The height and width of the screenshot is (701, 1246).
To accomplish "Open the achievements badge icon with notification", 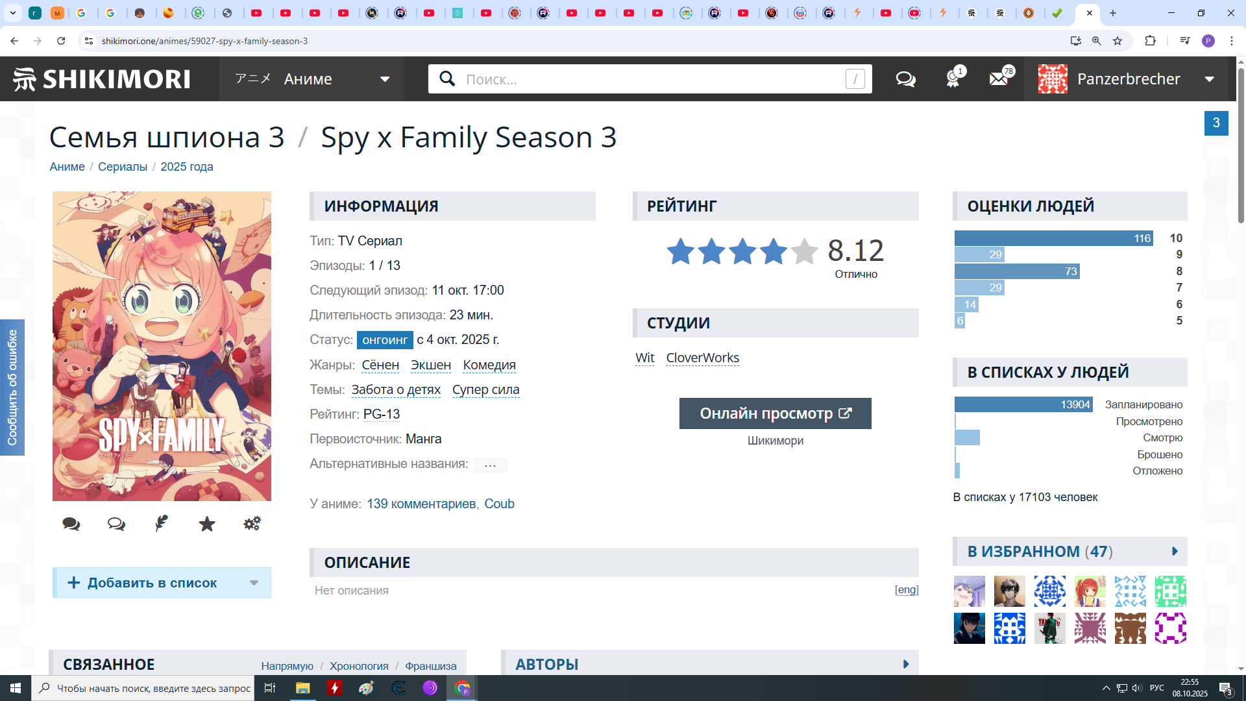I will (953, 79).
